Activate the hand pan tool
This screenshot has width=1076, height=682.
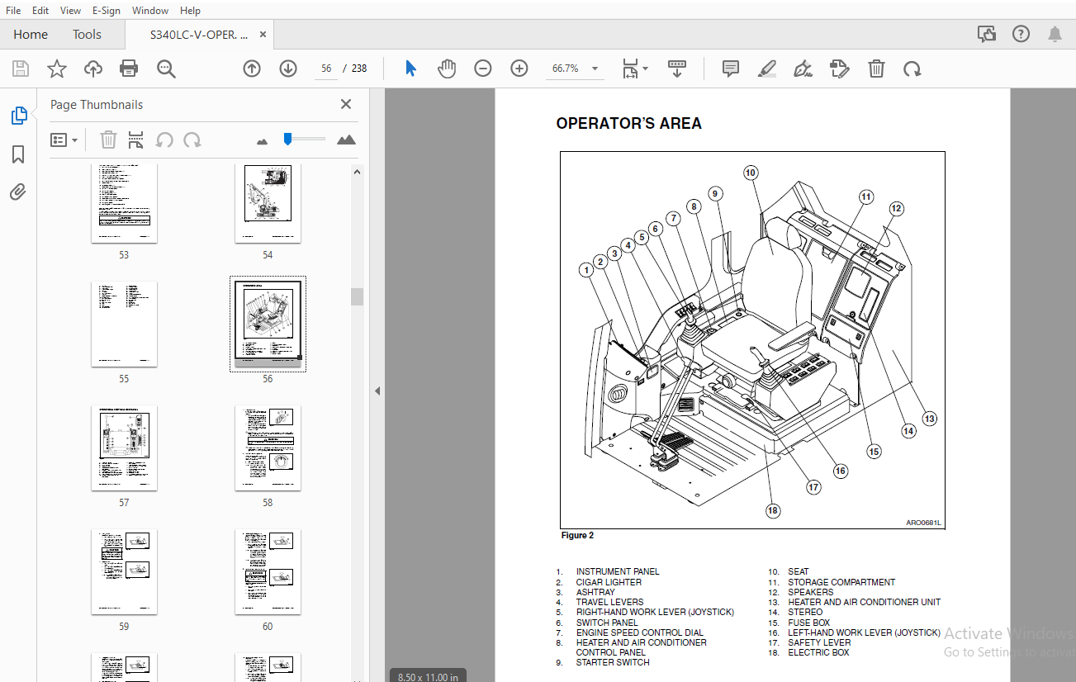tap(447, 69)
